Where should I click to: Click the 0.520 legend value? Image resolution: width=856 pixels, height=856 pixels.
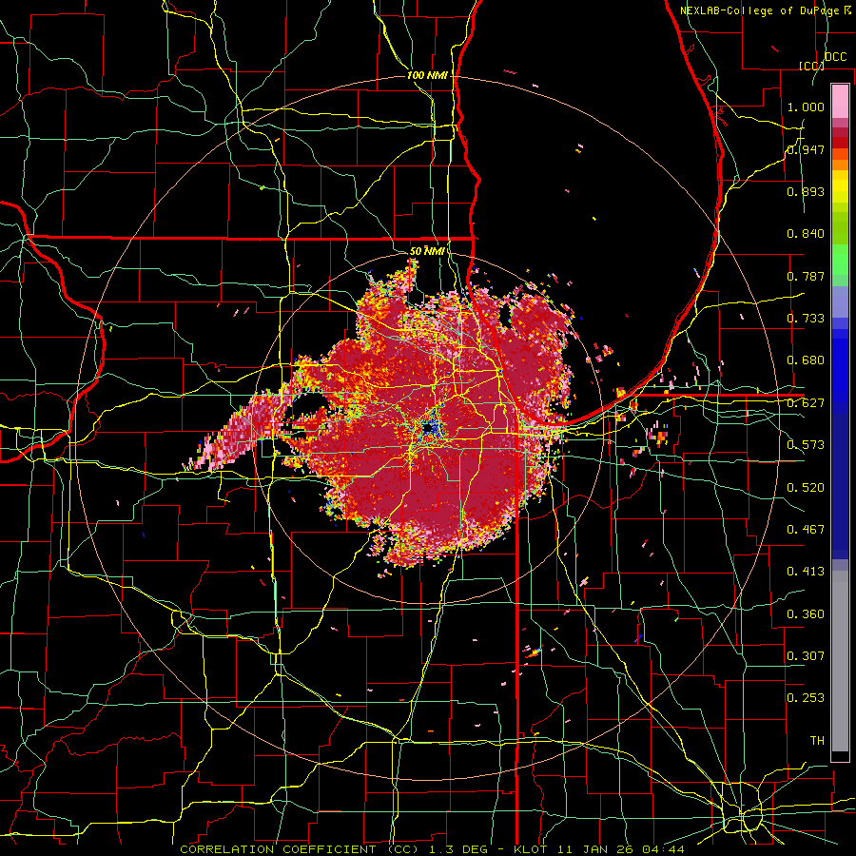(x=806, y=488)
